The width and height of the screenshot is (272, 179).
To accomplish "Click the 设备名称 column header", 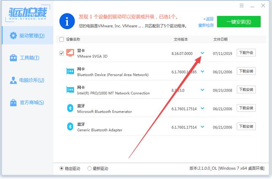I will point(73,39).
